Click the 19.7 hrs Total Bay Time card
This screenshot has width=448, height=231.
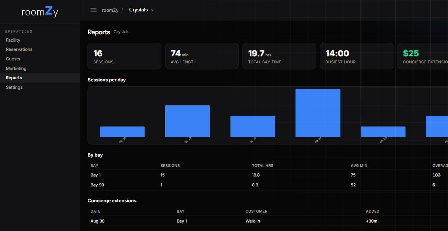click(x=279, y=56)
